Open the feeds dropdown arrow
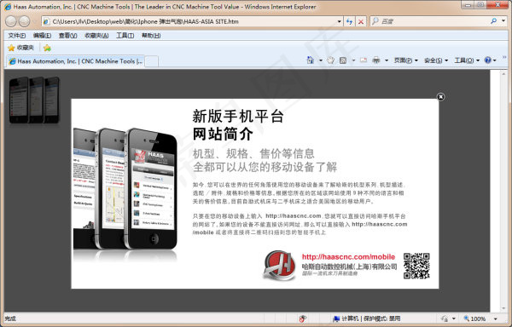Image resolution: width=512 pixels, height=327 pixels. point(353,60)
